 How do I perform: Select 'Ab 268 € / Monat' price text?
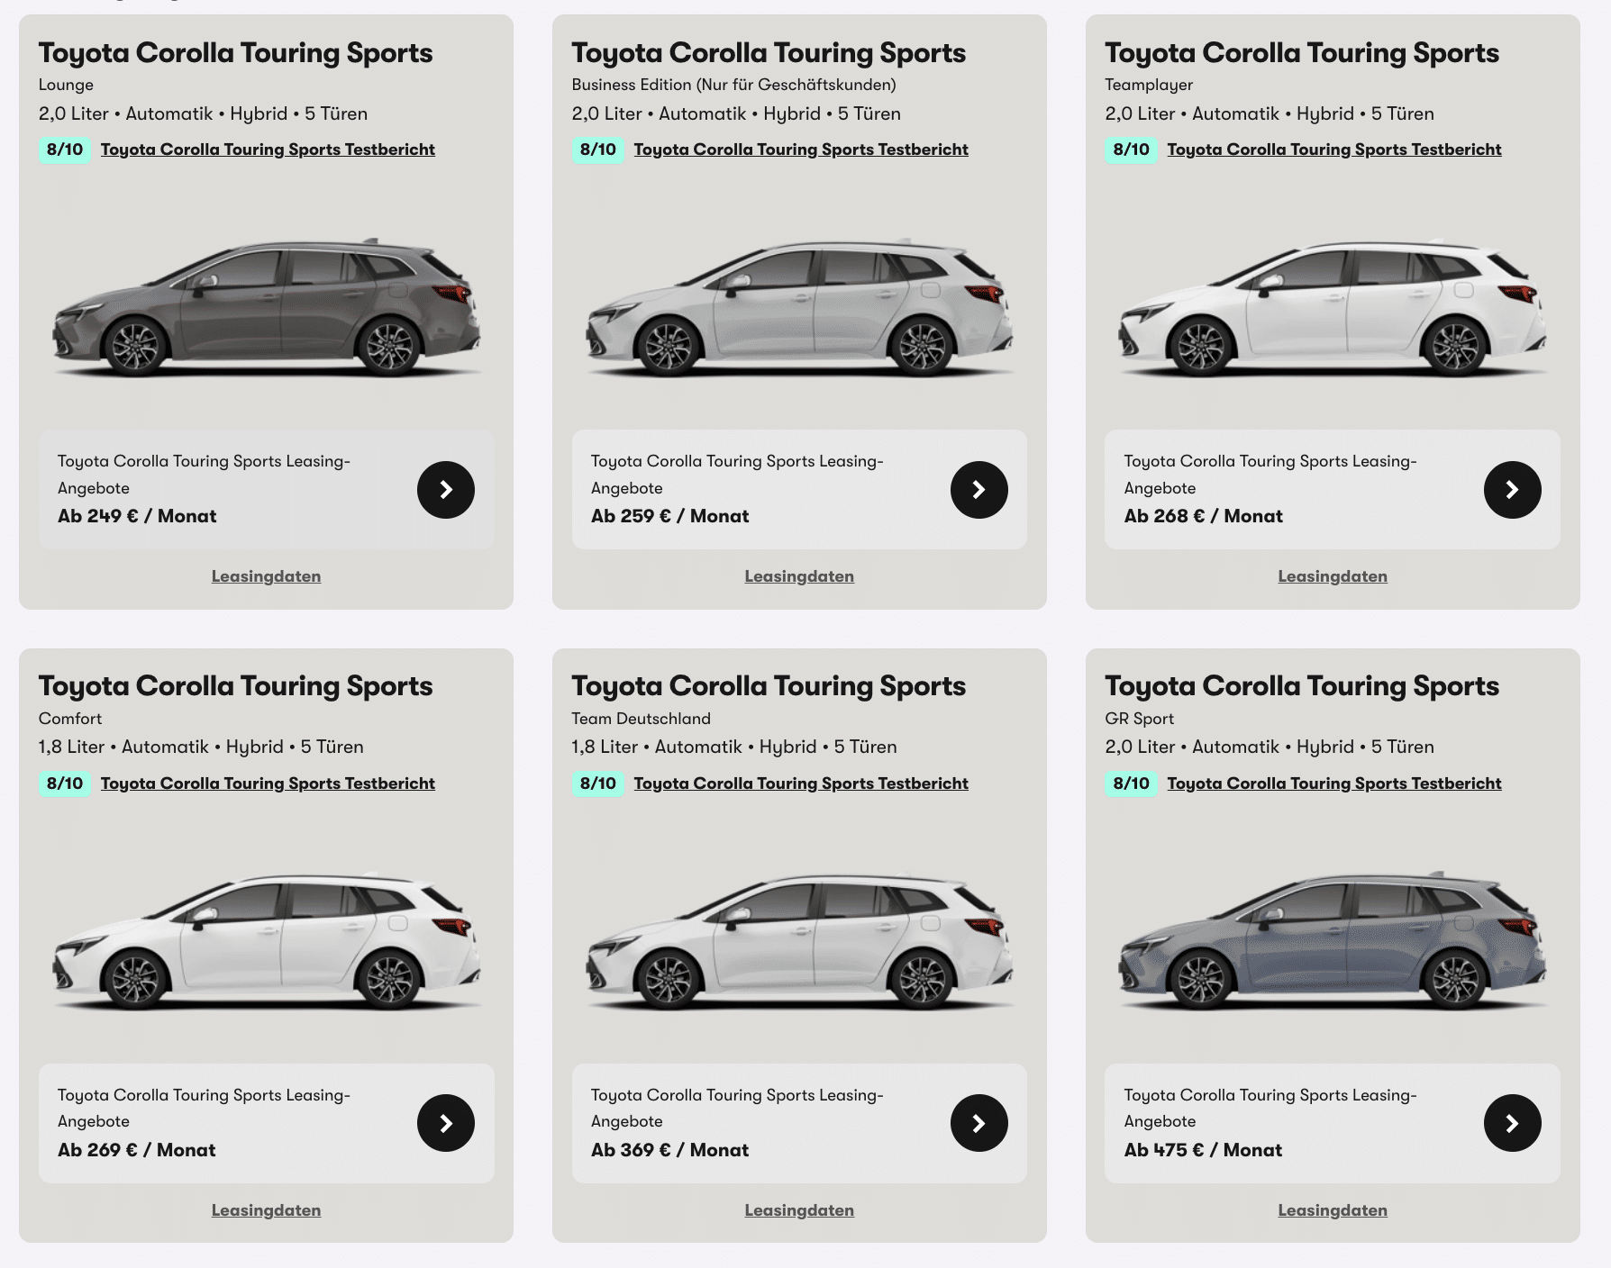click(1204, 516)
